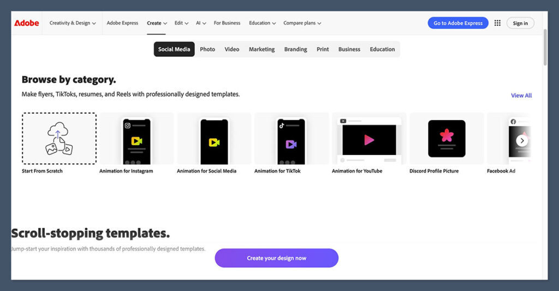The width and height of the screenshot is (559, 291).
Task: Open the apps grid icon
Action: pos(497,23)
